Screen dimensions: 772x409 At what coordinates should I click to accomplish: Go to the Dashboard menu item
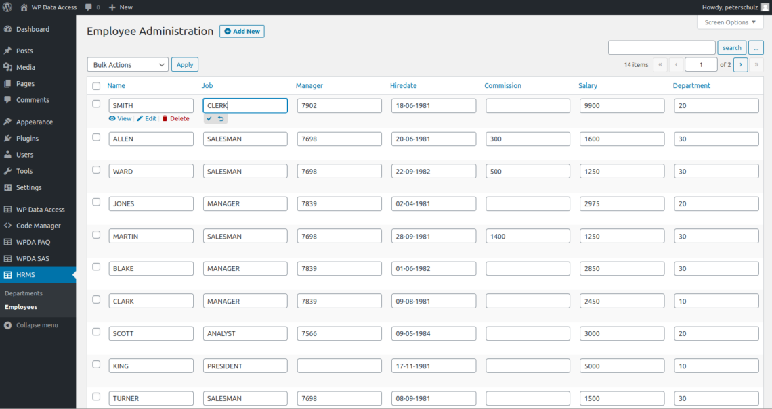31,29
